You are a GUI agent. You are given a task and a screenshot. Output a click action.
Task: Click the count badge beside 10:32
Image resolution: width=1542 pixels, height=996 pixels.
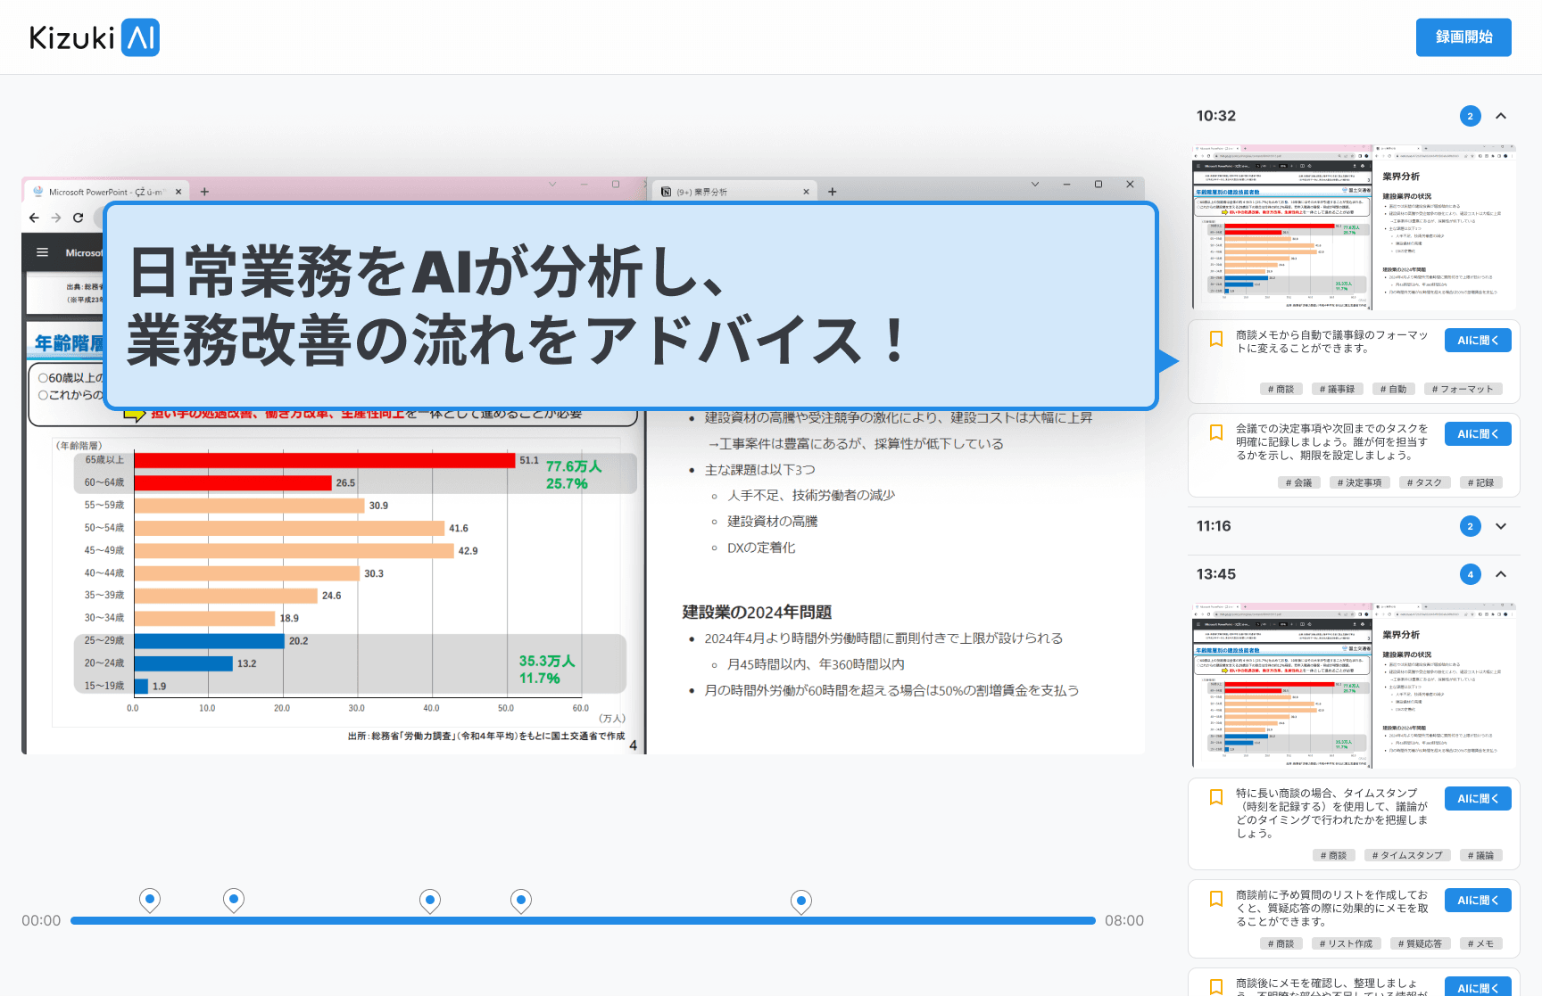click(1470, 116)
